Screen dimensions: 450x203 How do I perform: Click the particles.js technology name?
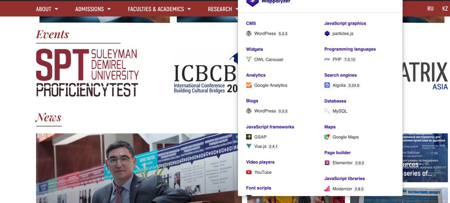click(x=343, y=34)
